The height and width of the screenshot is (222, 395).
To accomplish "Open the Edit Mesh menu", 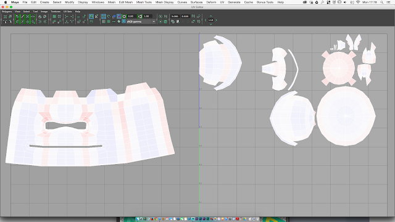I will coord(126,2).
